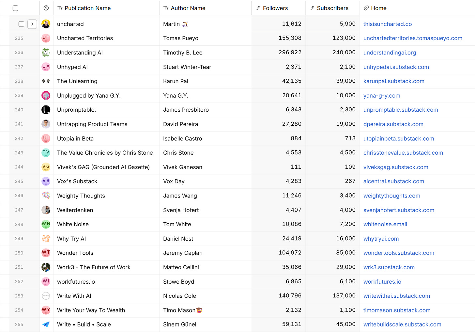Visit whitenoise.email link

pyautogui.click(x=385, y=224)
